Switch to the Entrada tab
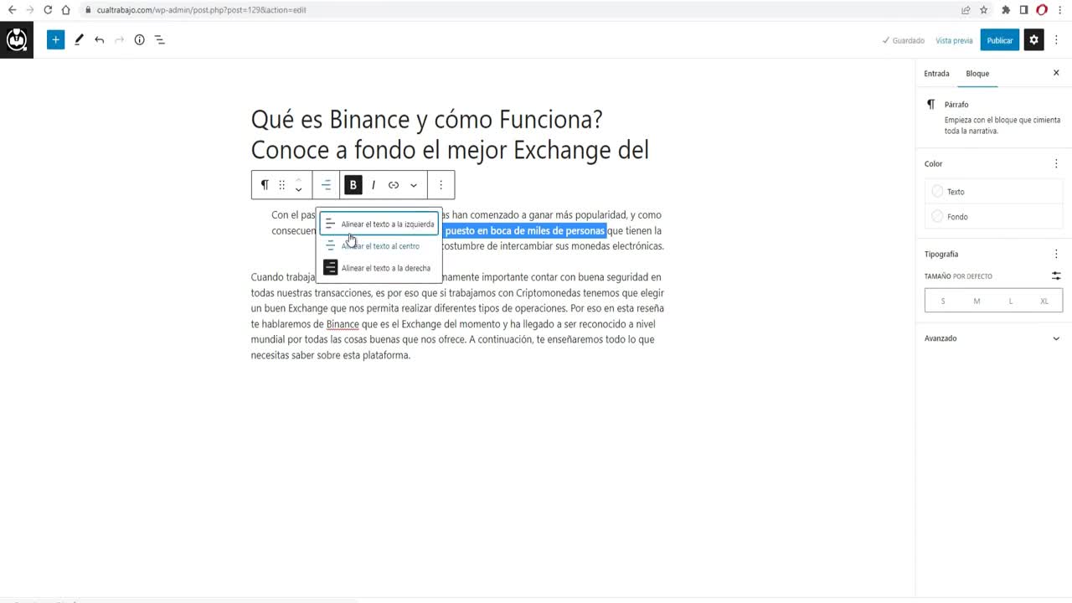The height and width of the screenshot is (603, 1072). (936, 74)
